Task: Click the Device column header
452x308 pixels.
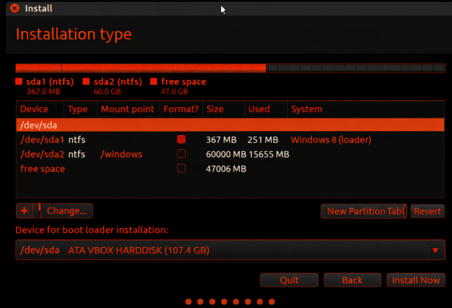Action: coord(35,109)
